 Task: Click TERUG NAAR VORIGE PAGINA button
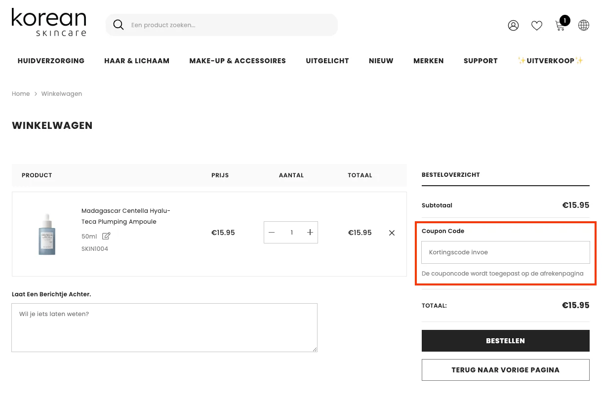506,370
